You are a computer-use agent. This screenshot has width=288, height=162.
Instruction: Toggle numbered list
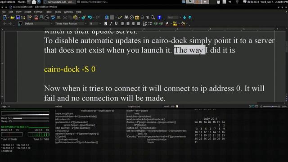pyautogui.click(x=145, y=23)
